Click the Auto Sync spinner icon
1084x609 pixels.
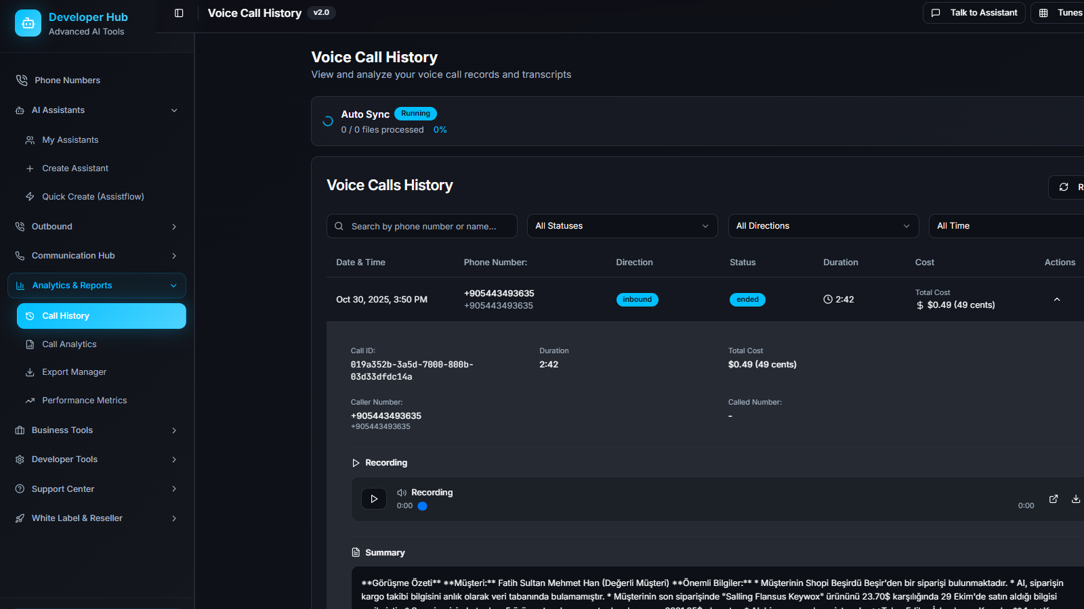click(328, 121)
